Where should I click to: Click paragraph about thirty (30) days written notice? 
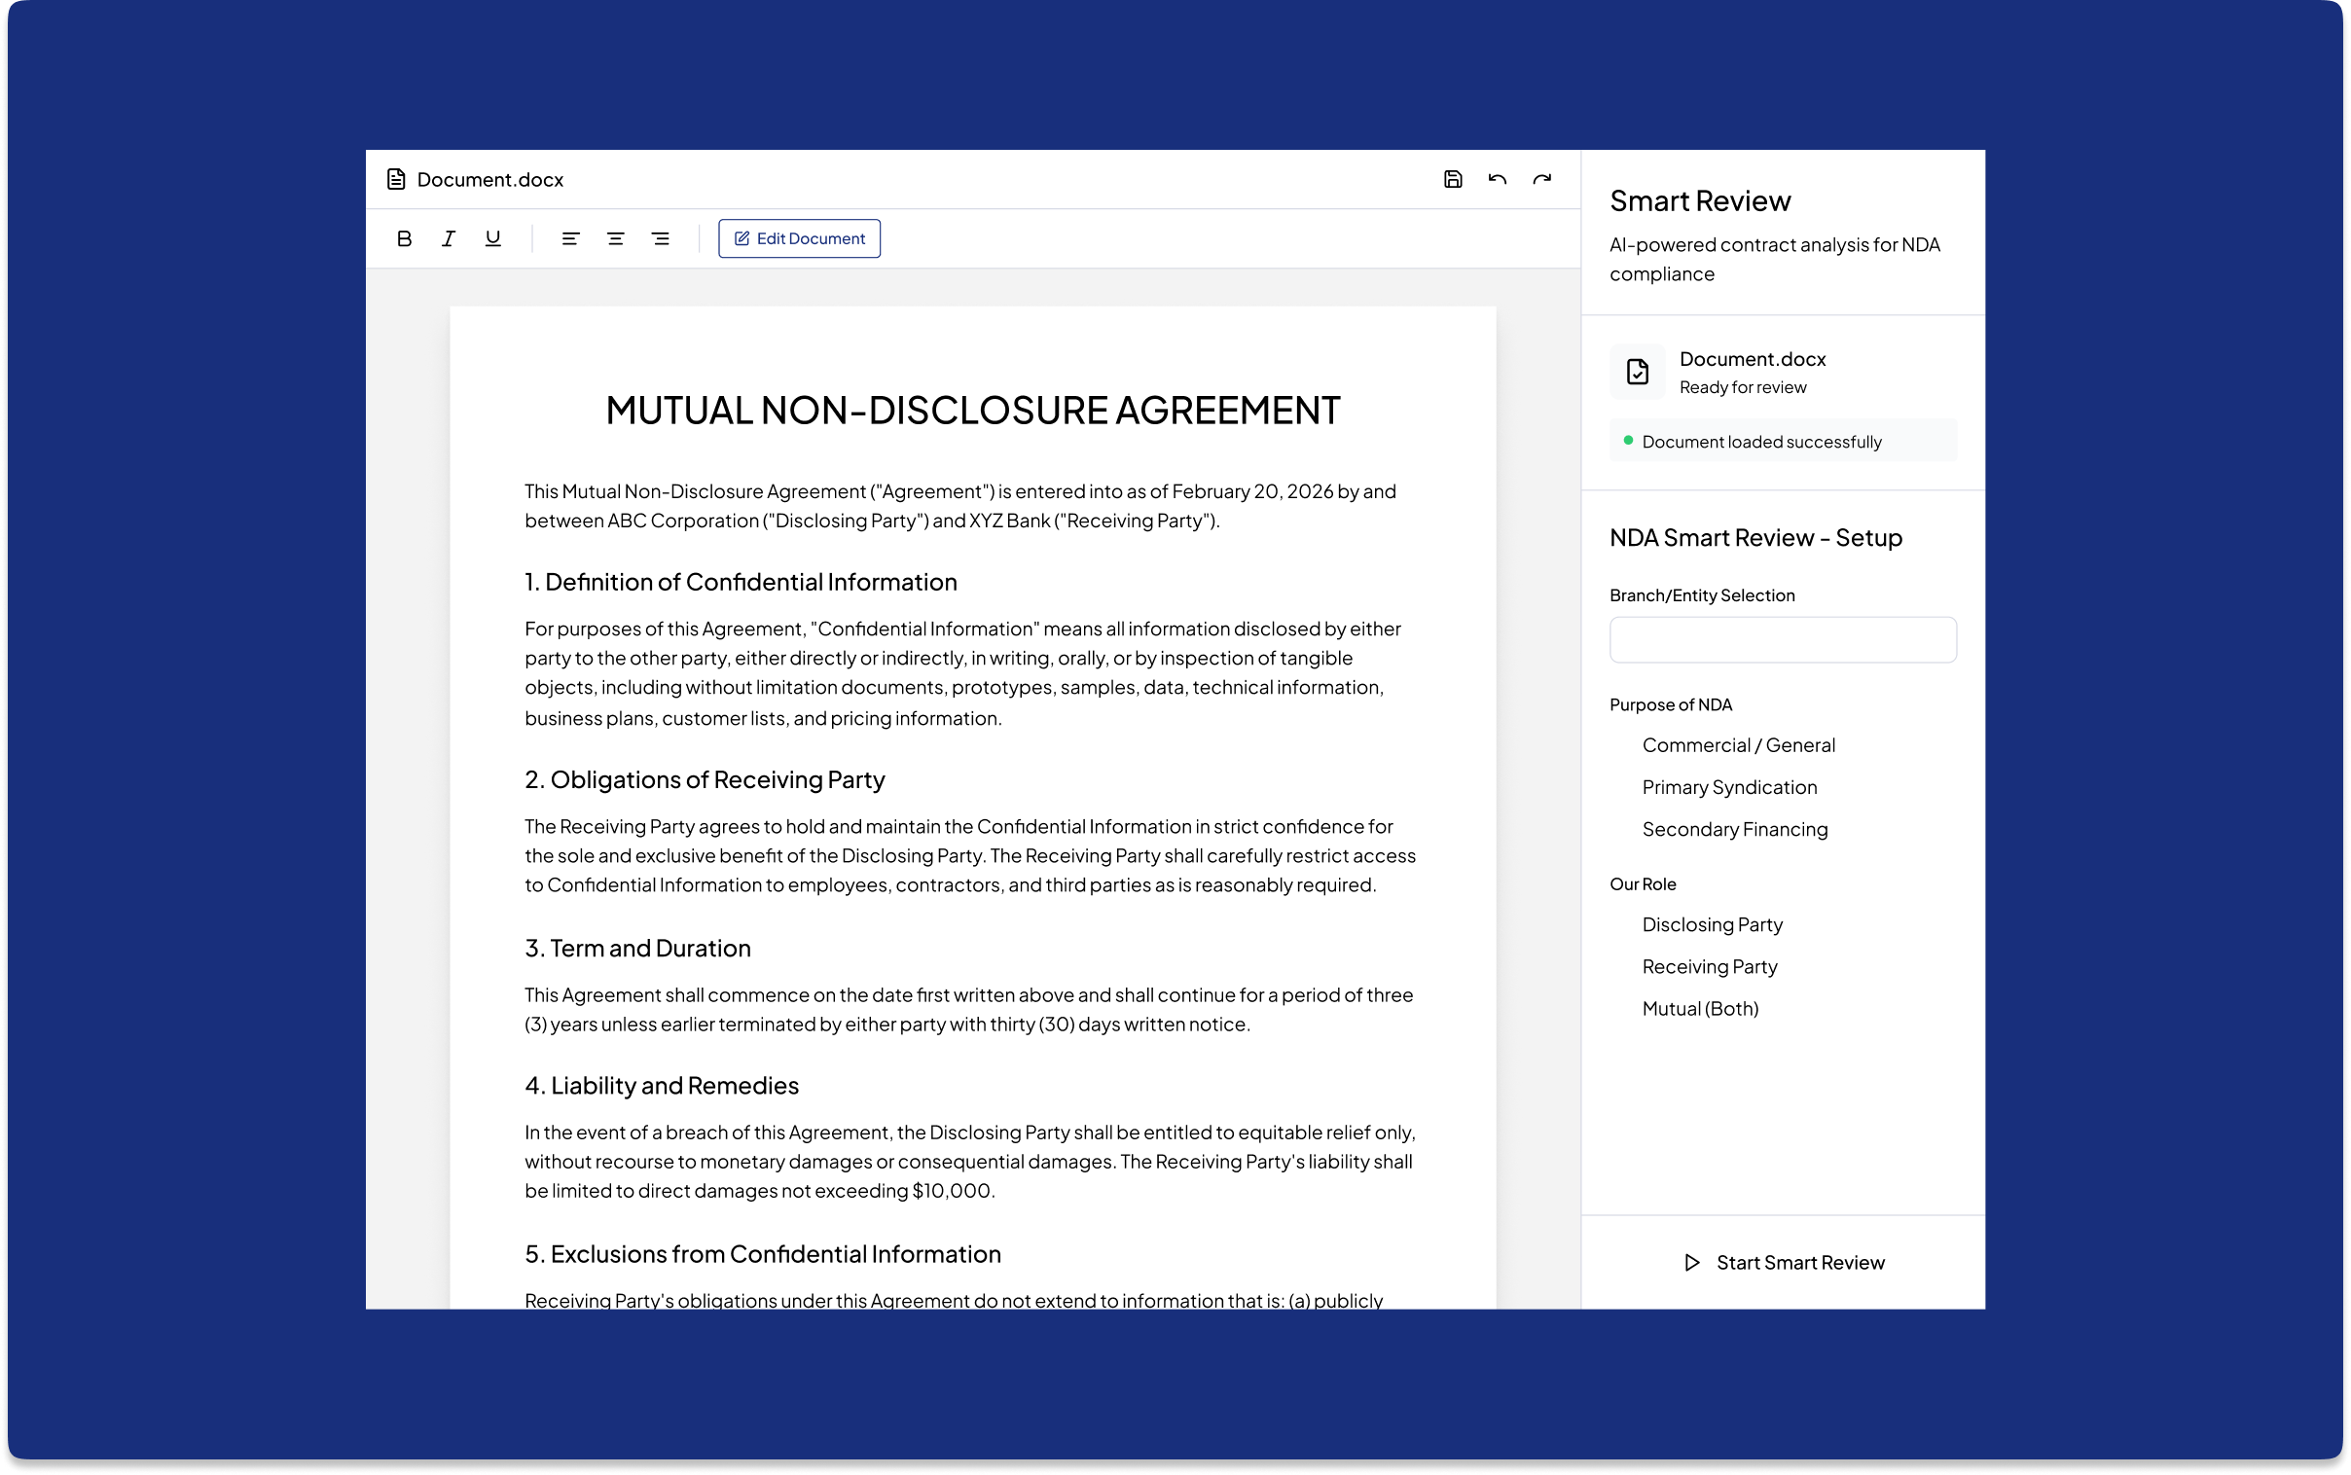click(x=968, y=1010)
